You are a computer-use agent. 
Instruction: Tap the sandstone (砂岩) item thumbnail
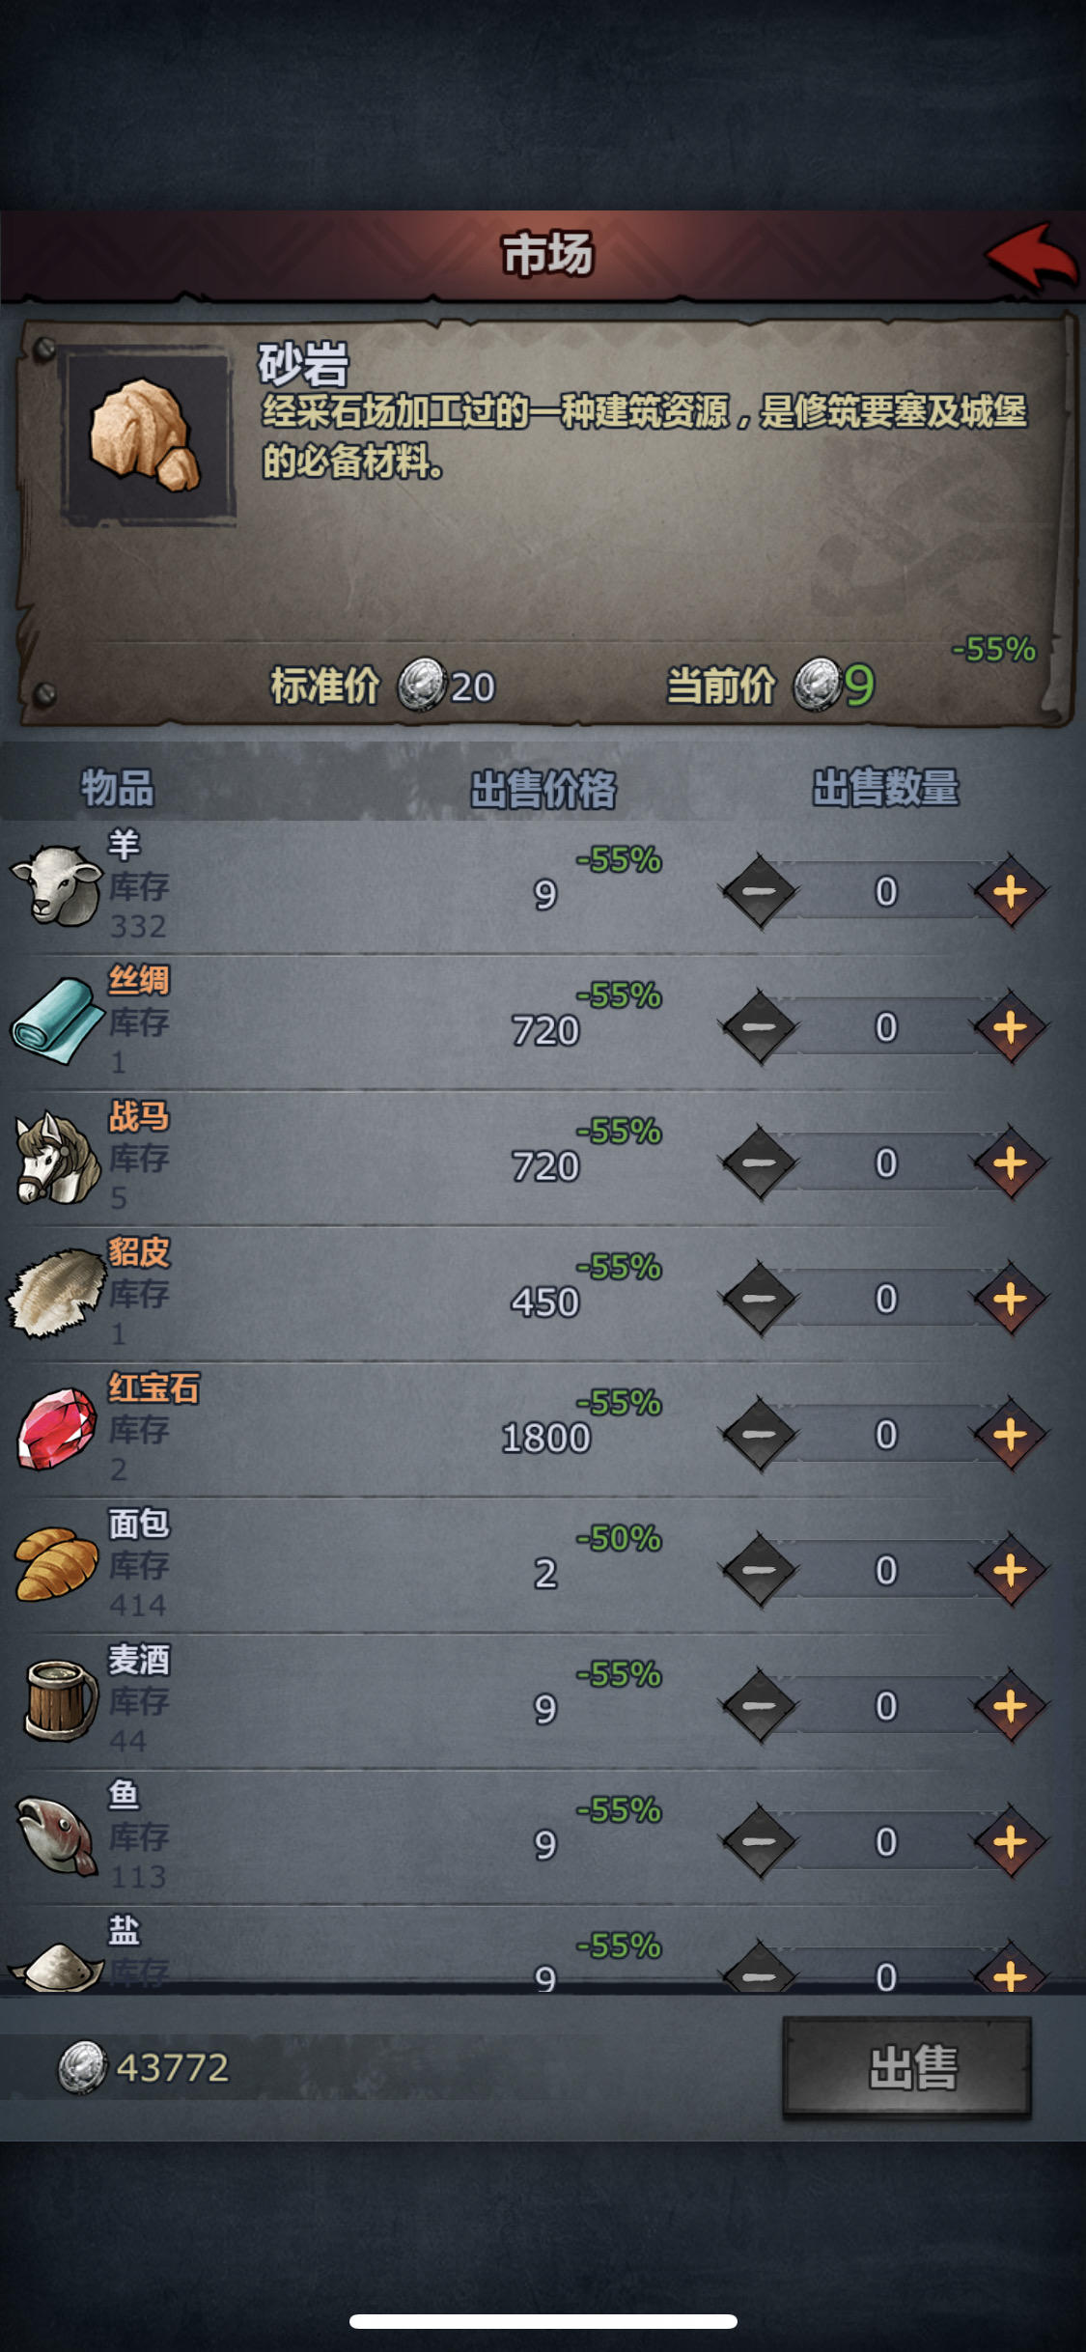tap(148, 435)
